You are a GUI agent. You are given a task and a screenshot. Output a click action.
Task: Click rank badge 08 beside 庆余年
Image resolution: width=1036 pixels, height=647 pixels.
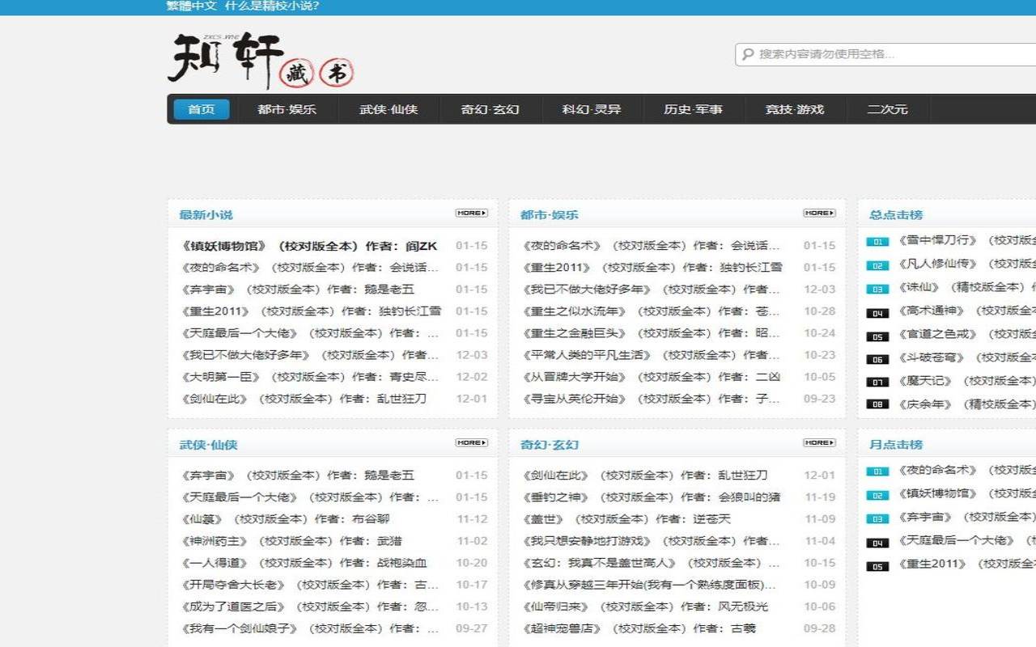[x=877, y=404]
